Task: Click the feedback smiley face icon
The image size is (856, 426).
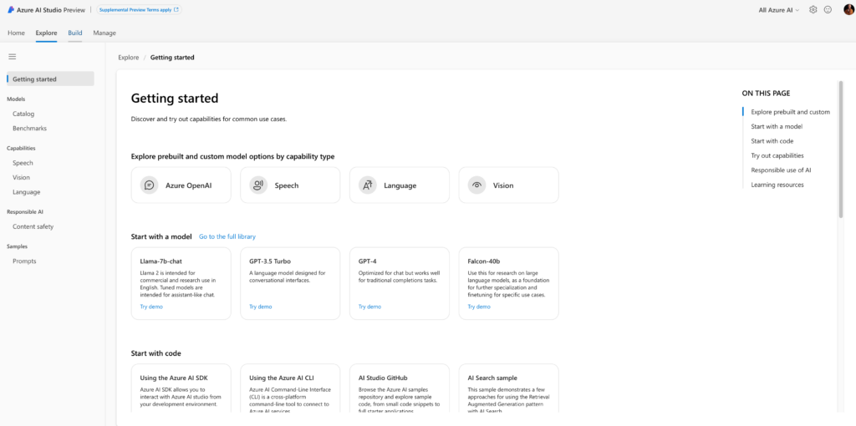Action: [828, 10]
